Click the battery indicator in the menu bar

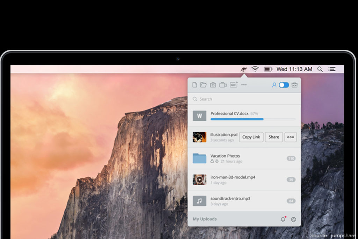(268, 69)
